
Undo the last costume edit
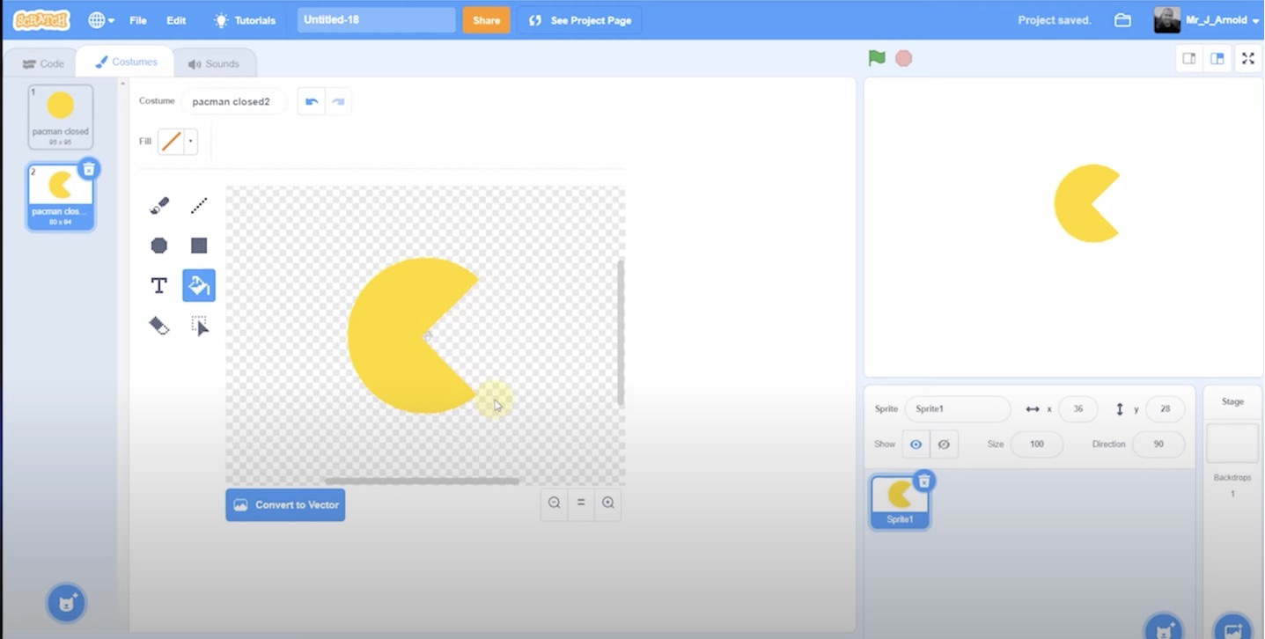tap(311, 101)
